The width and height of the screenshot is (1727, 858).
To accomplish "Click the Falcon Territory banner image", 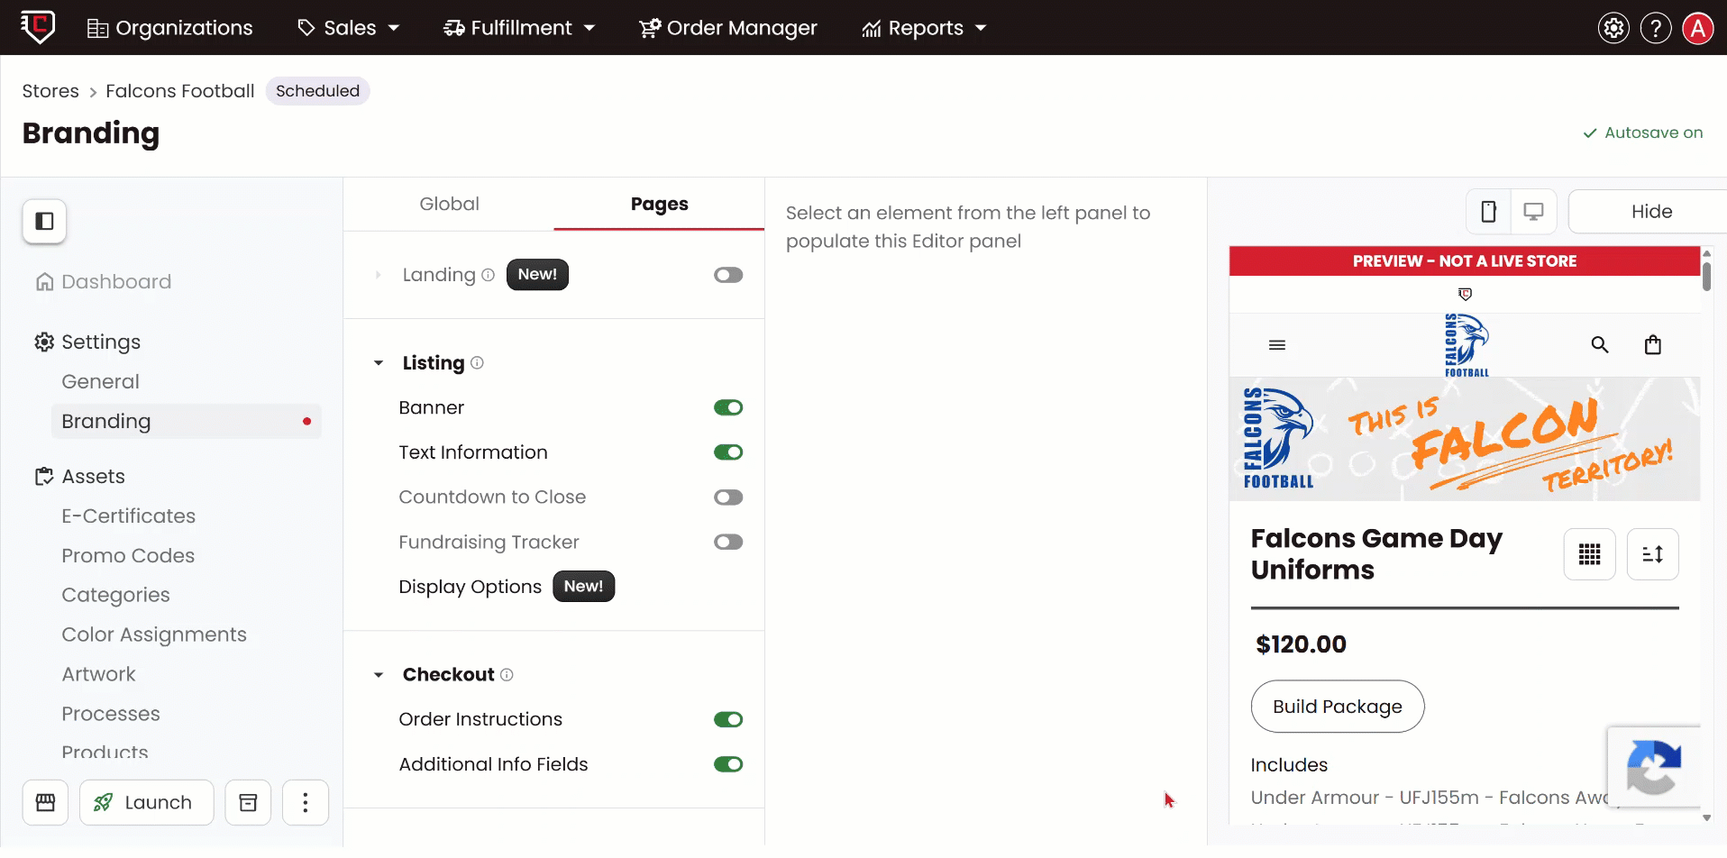I will pyautogui.click(x=1465, y=439).
